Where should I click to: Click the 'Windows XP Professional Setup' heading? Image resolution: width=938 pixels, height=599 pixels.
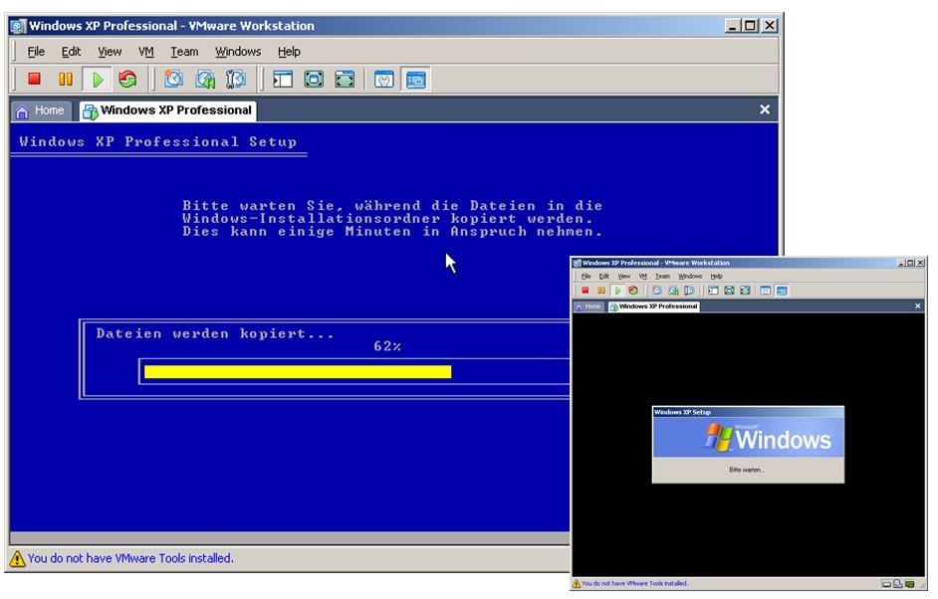(x=158, y=141)
